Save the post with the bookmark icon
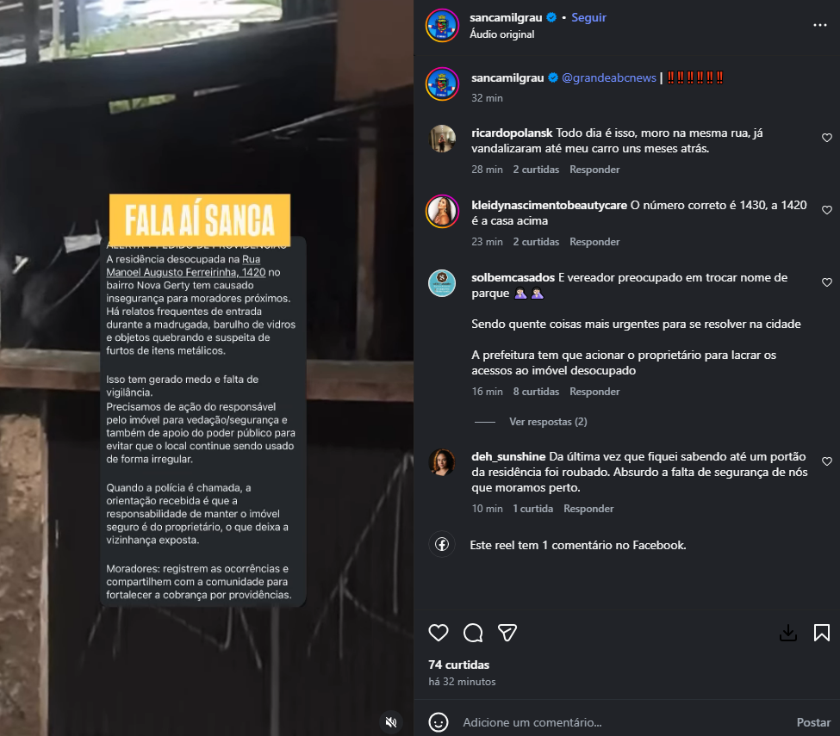Screen dimensions: 840x736 pyautogui.click(x=822, y=633)
